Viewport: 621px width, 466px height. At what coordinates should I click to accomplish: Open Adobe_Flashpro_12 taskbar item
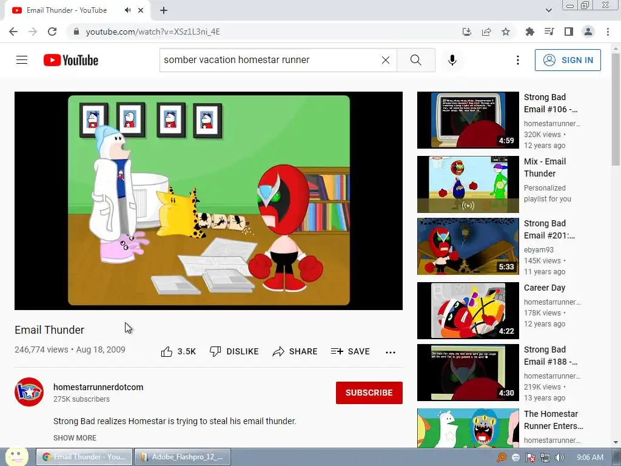(x=183, y=457)
